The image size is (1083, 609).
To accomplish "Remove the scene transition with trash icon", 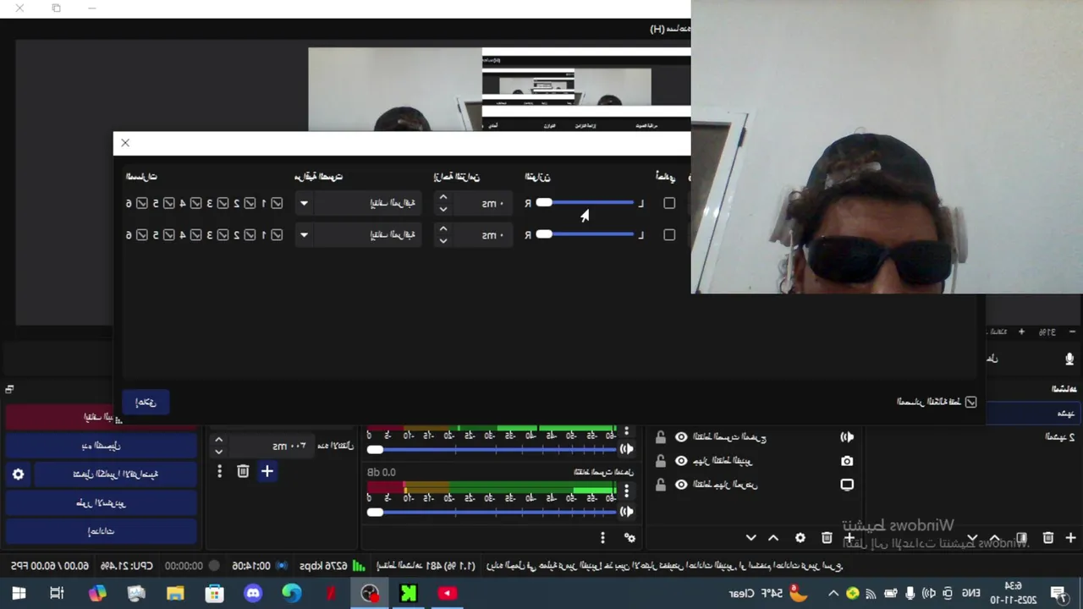I will click(243, 471).
